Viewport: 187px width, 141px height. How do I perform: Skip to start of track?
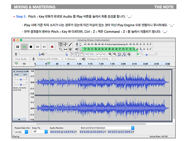tap(37, 47)
